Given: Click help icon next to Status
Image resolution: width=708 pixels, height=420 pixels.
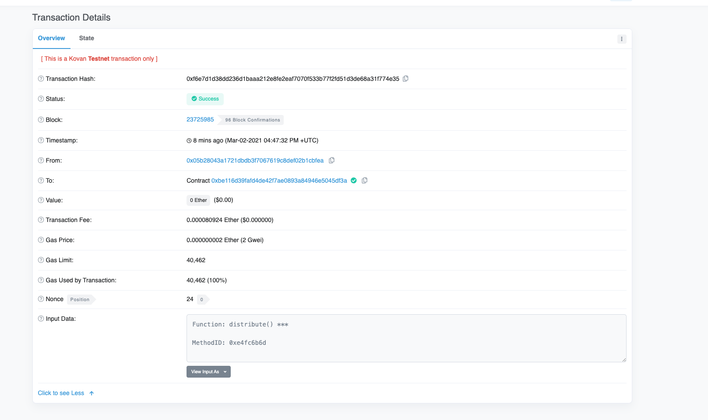Looking at the screenshot, I should 41,99.
